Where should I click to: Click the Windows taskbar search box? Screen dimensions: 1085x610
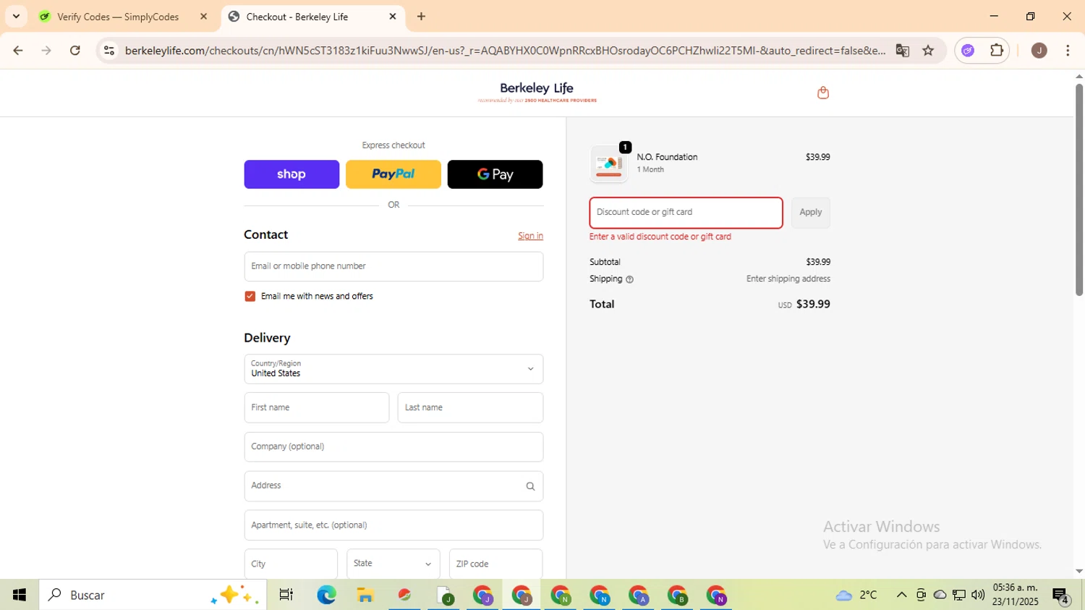click(153, 595)
